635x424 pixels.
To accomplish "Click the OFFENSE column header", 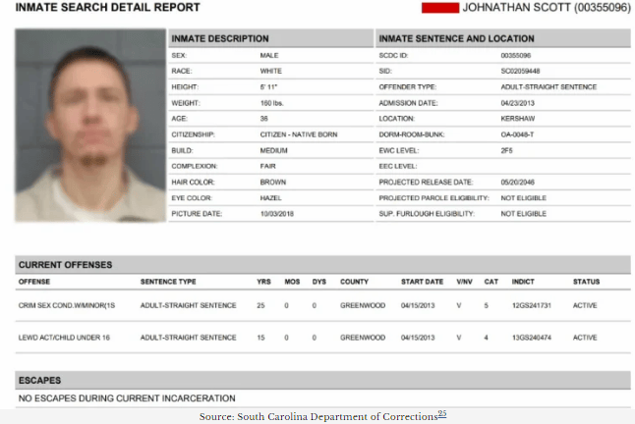I will point(34,282).
